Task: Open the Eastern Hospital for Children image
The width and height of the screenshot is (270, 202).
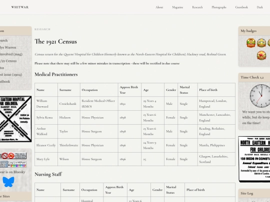Action: pos(15,119)
